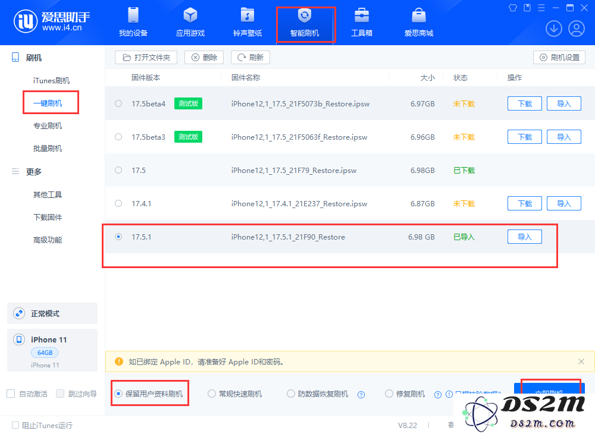595x434 pixels.
Task: Click the 打开文件夹 button
Action: (146, 57)
